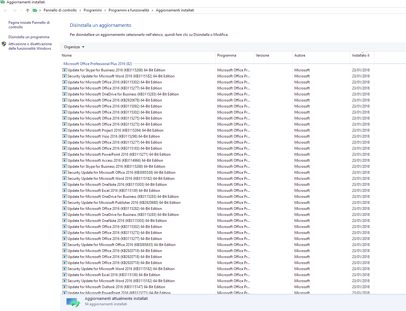Open the Organizza dropdown menu

74,47
